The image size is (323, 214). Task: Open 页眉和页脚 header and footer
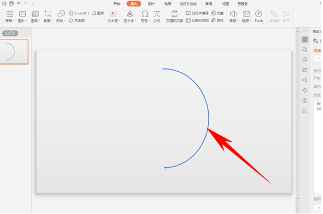coord(174,17)
